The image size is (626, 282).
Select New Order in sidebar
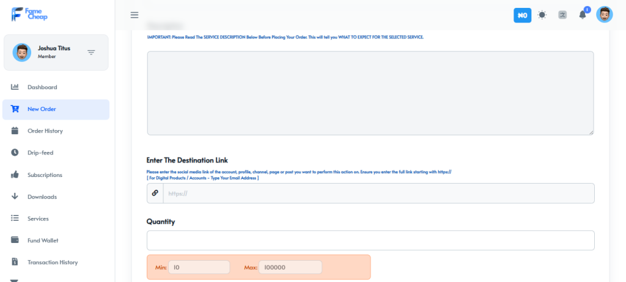click(x=56, y=109)
